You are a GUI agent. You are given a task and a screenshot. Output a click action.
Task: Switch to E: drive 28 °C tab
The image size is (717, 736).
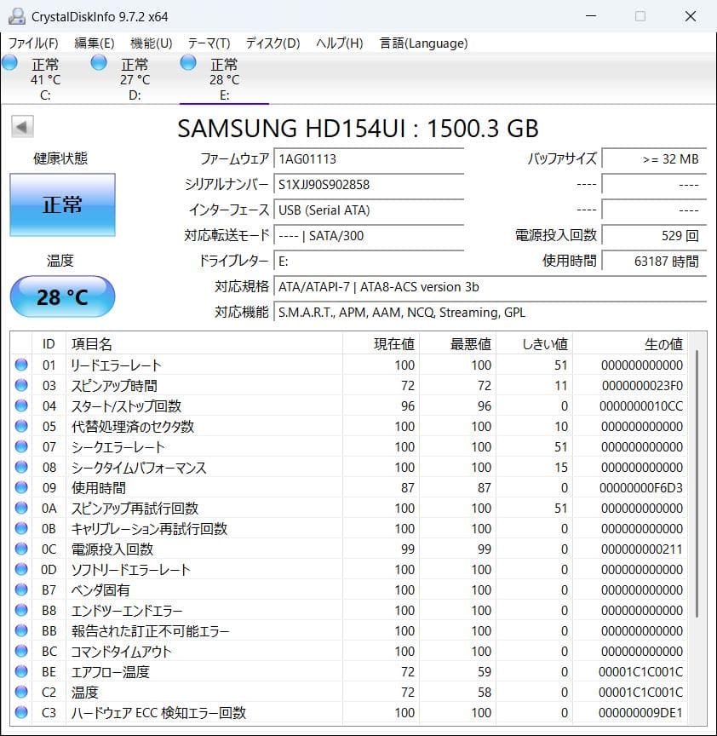click(224, 79)
